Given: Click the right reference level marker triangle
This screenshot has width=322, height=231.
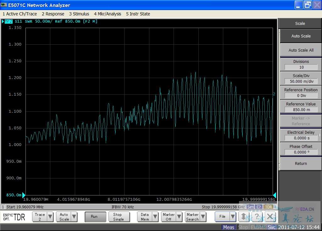Looking at the screenshot, I should (275, 195).
